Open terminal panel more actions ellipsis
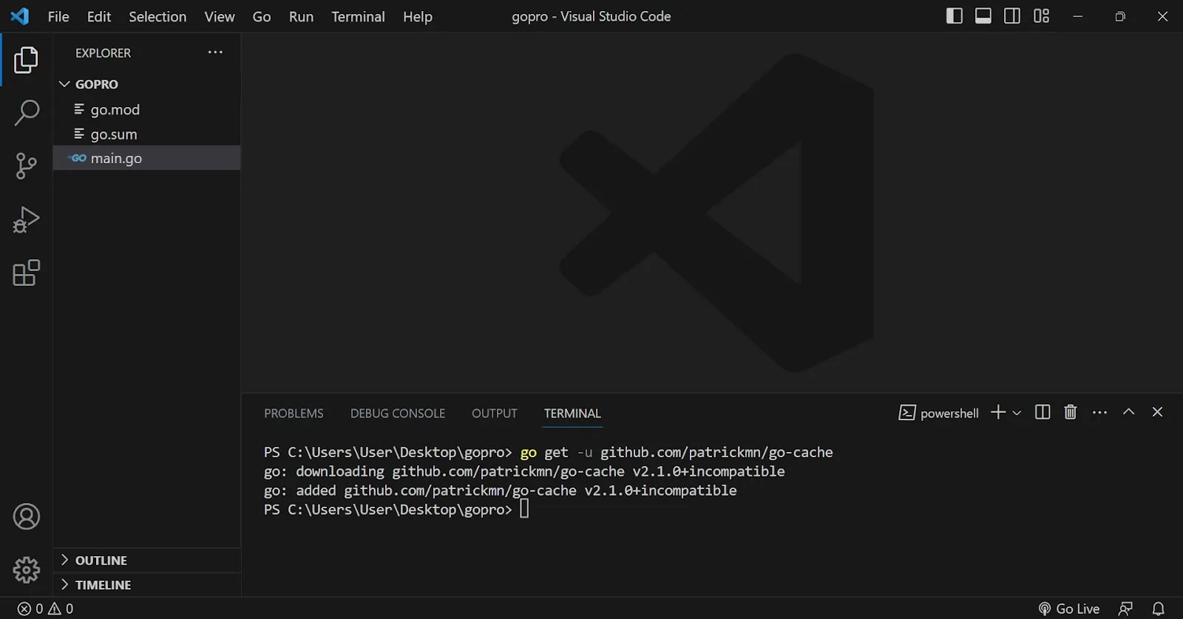The height and width of the screenshot is (619, 1183). [1099, 413]
